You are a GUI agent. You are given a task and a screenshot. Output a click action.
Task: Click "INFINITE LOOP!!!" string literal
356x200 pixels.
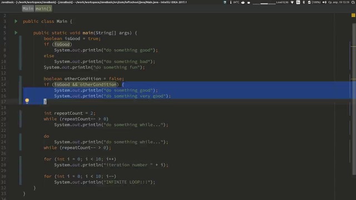point(127,182)
